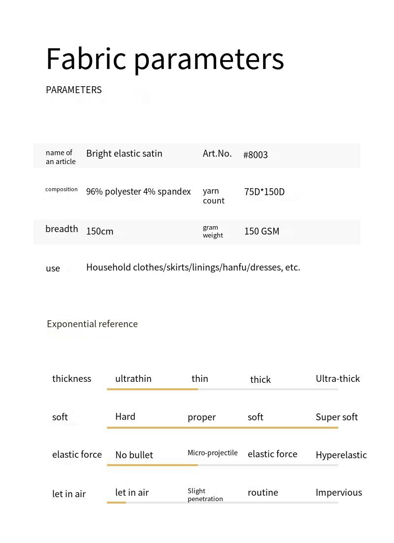The image size is (394, 543).
Task: Select the "150cm" breadth value
Action: (99, 231)
